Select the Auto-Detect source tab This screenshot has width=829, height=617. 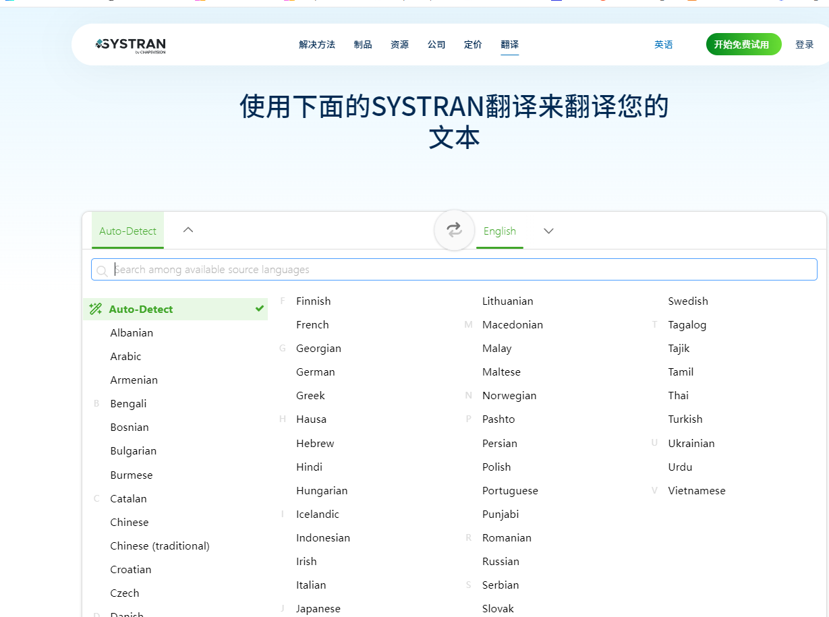[x=127, y=231]
